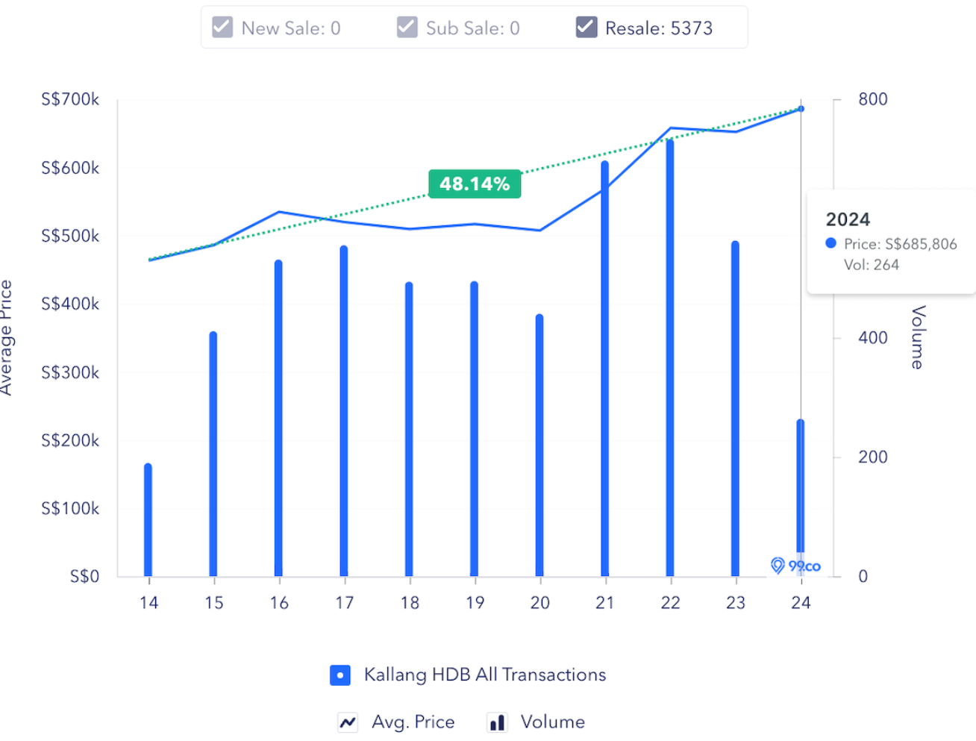Click the 48.14% growth badge
The width and height of the screenshot is (976, 741).
point(475,184)
